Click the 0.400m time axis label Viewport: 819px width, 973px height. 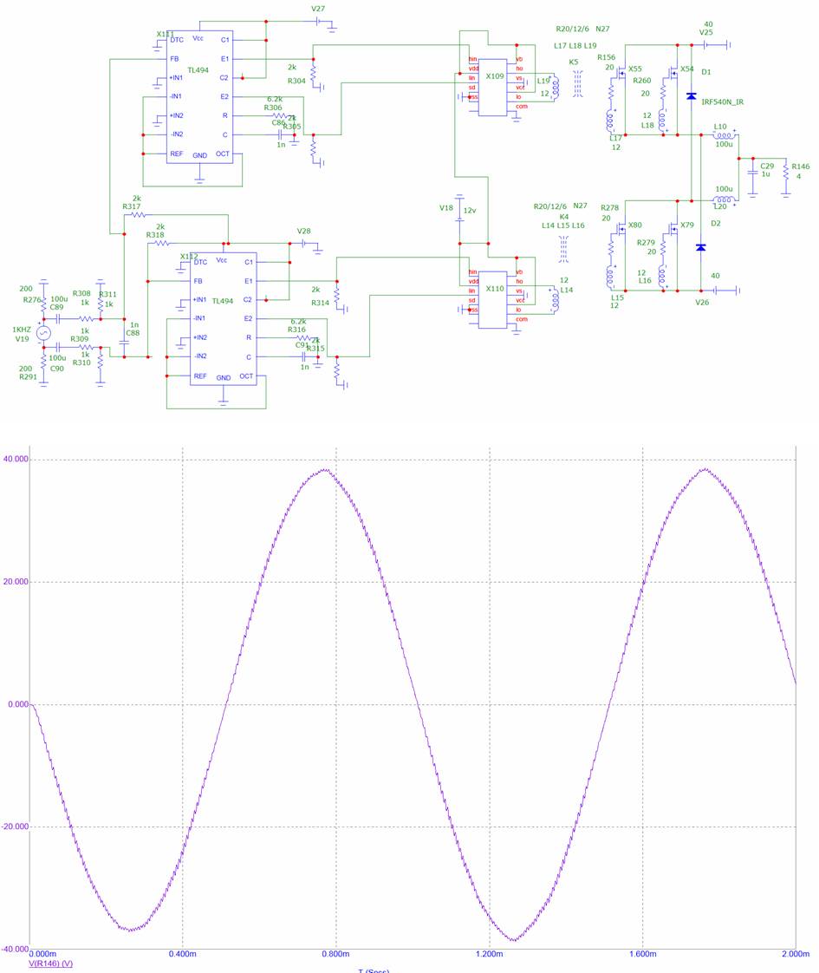point(182,954)
